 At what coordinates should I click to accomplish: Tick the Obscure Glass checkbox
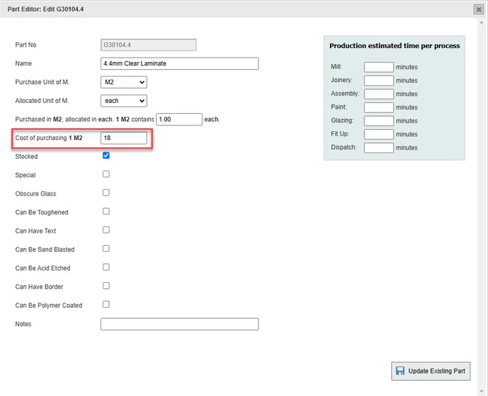coord(106,193)
